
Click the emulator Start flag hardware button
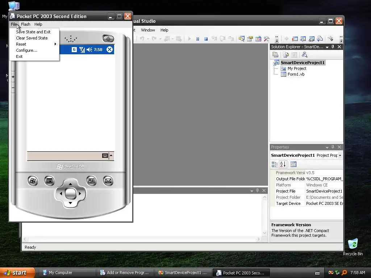(x=33, y=181)
